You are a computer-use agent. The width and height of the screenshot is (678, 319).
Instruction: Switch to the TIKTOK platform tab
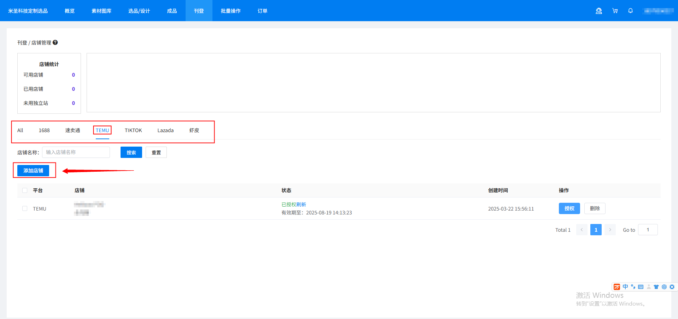[133, 130]
